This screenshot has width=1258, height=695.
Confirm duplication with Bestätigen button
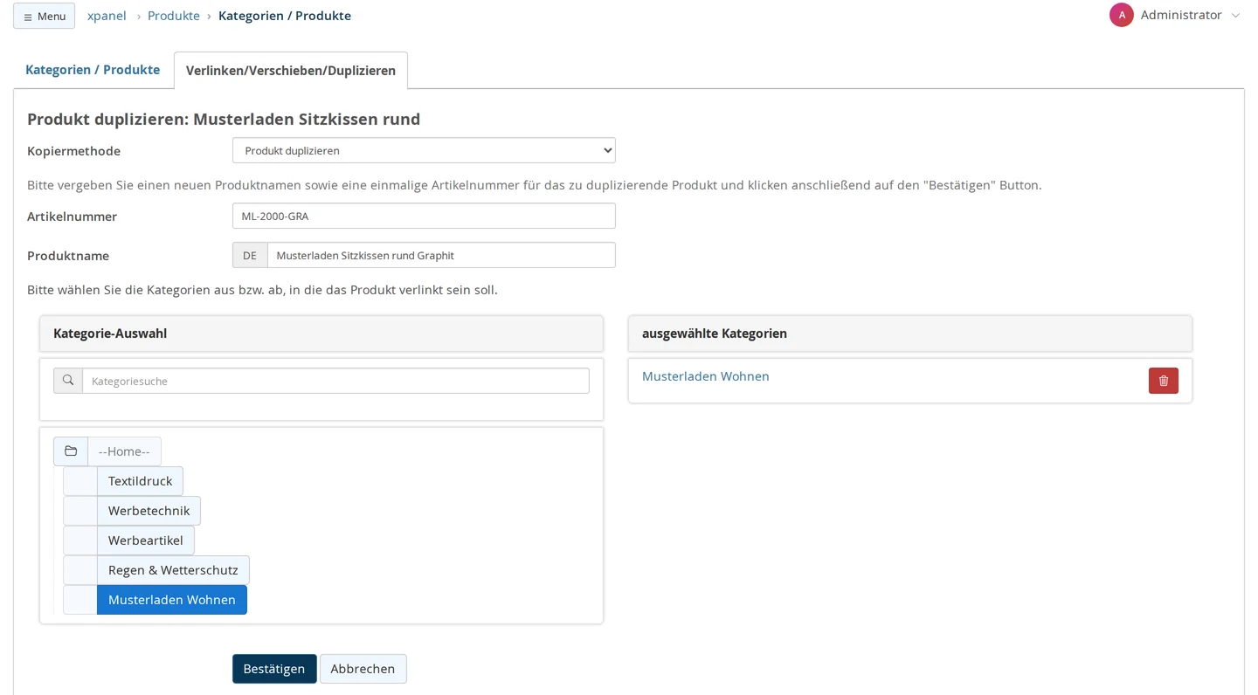pos(274,669)
